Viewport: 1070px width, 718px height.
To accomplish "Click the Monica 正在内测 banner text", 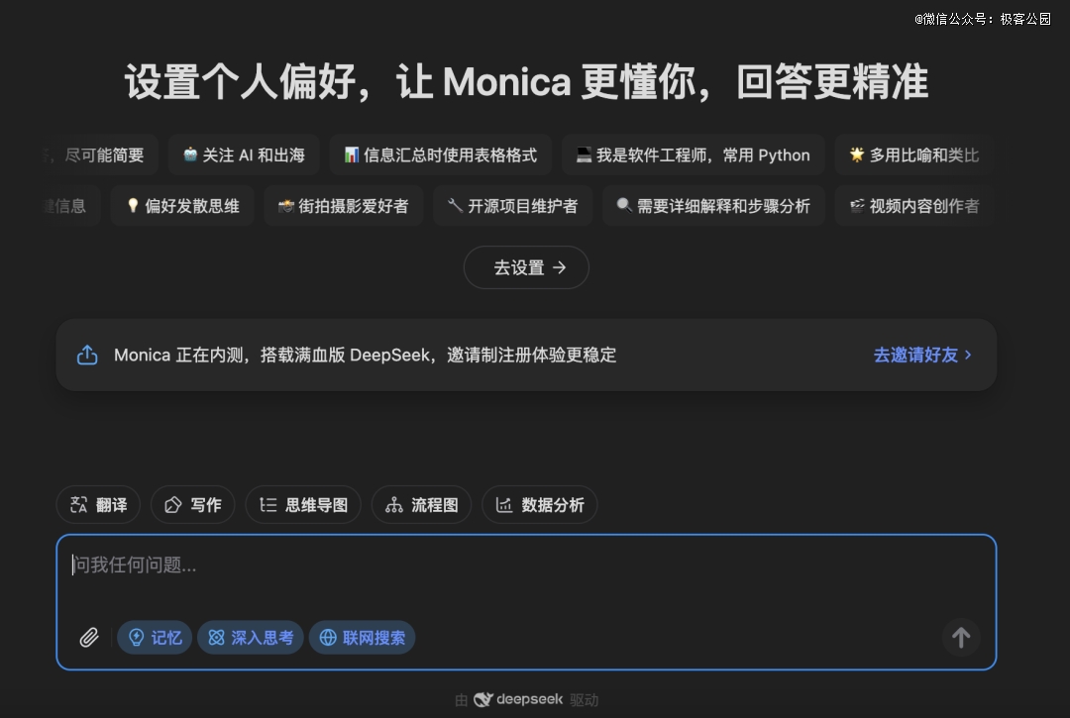I will pos(365,355).
